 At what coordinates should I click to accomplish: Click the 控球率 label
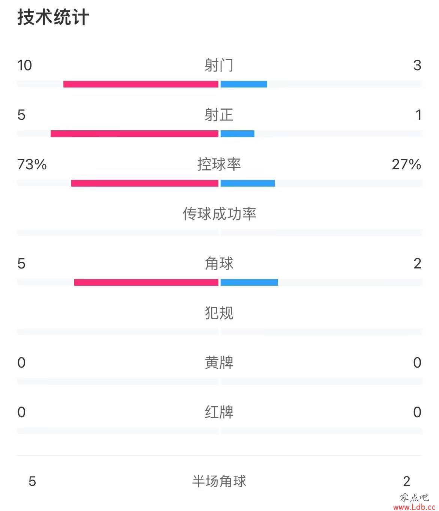click(x=219, y=164)
